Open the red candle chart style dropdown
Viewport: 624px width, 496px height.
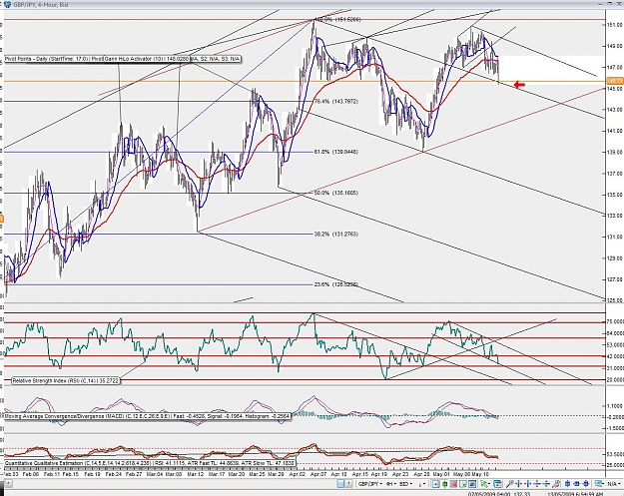(421, 484)
